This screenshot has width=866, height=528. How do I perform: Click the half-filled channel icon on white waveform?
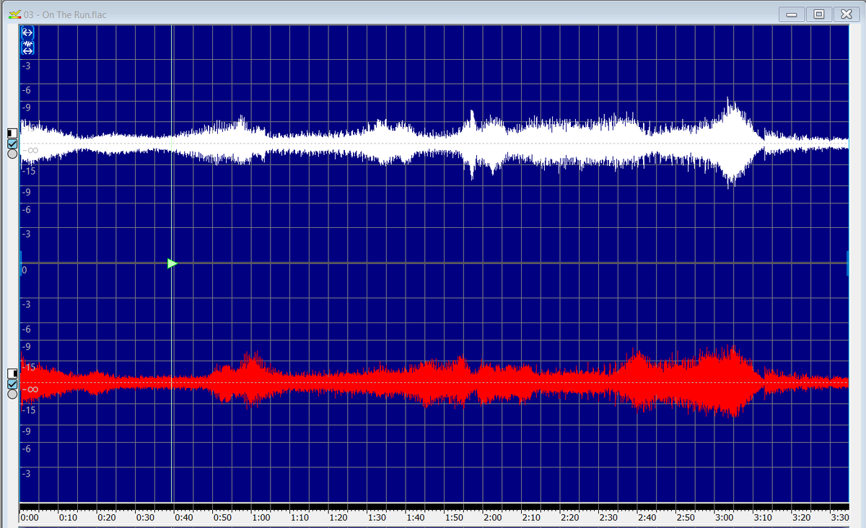(12, 133)
